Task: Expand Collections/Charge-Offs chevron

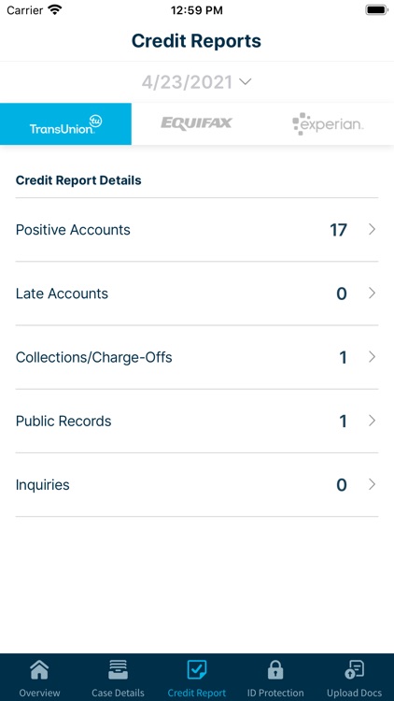Action: click(372, 357)
